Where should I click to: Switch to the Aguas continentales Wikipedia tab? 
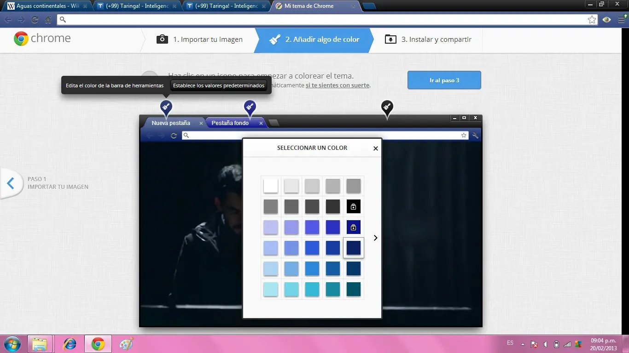tap(47, 6)
